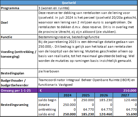Click the 250.000 amount in purple row

130,91
